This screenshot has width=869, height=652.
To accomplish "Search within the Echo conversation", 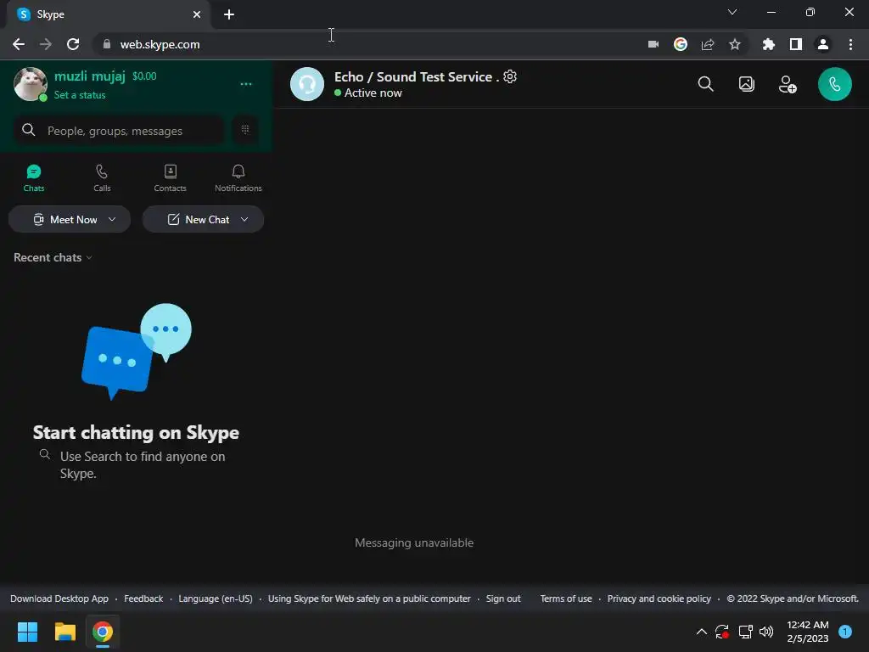I will [705, 84].
